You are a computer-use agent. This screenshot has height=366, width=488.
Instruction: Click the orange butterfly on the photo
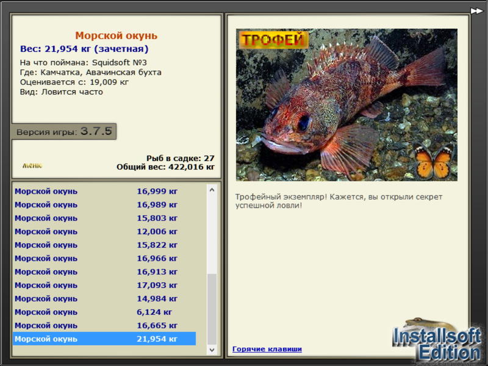[x=433, y=162]
